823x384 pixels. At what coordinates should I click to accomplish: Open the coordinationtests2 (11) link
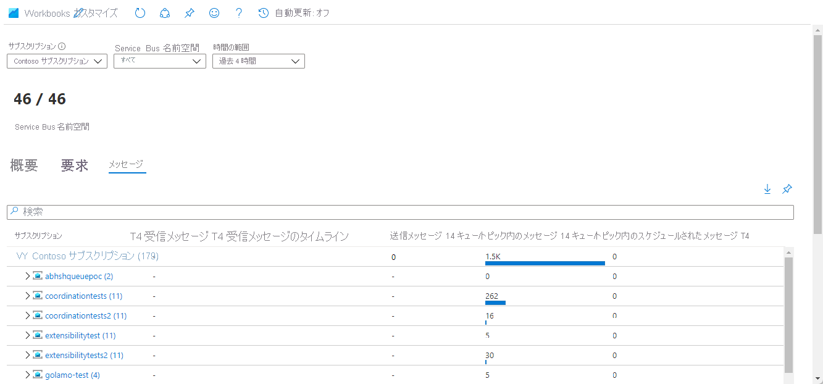(86, 315)
